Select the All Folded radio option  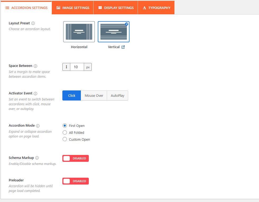(x=65, y=132)
